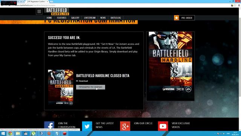Click the clock in the system tray

235,133
